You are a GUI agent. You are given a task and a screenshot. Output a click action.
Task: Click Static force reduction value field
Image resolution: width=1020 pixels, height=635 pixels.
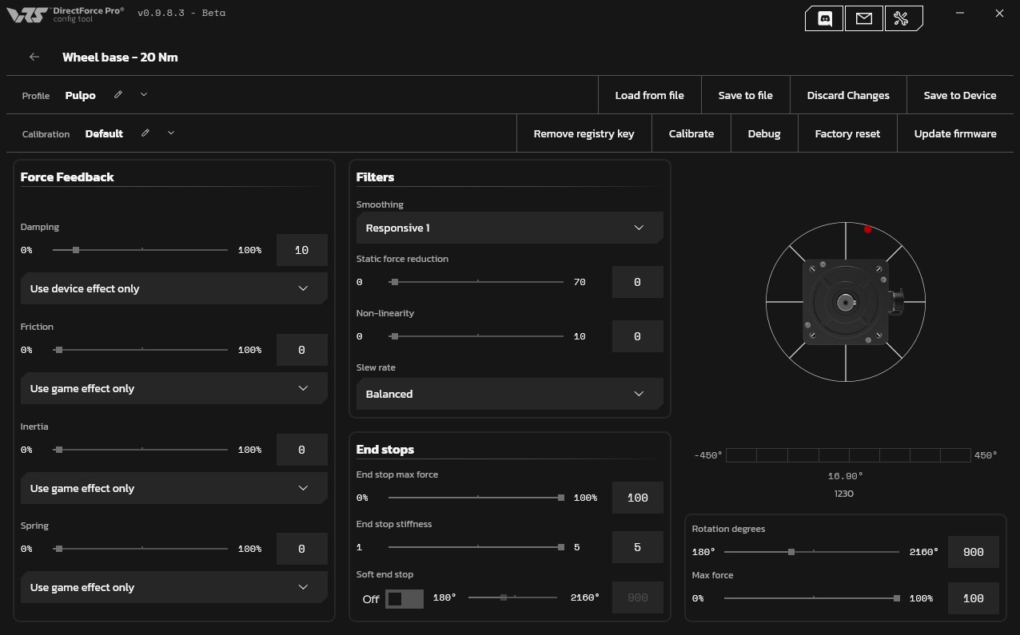click(638, 282)
